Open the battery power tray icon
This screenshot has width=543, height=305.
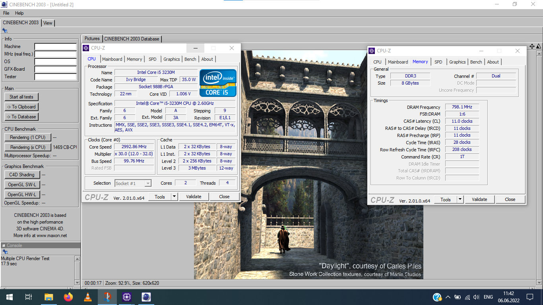(x=458, y=297)
